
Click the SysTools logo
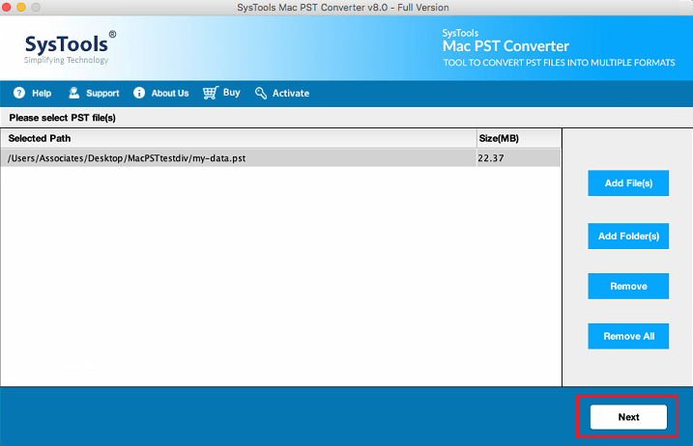pos(70,47)
